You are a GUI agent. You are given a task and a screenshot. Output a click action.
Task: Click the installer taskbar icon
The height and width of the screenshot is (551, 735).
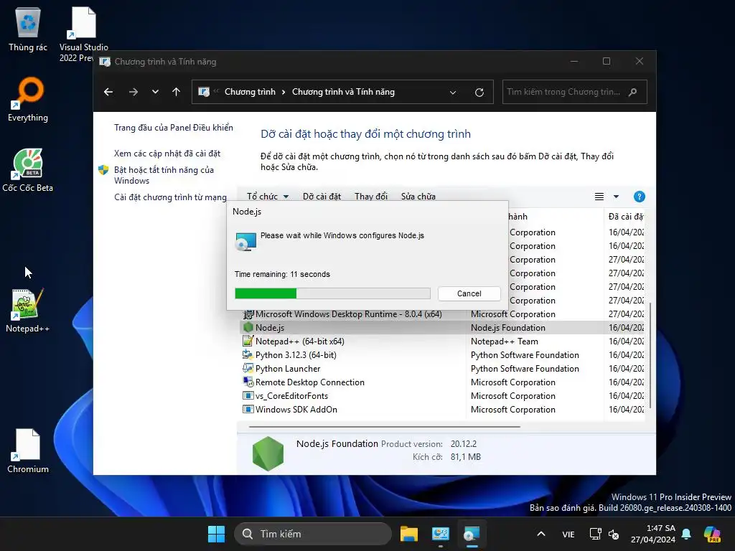472,534
